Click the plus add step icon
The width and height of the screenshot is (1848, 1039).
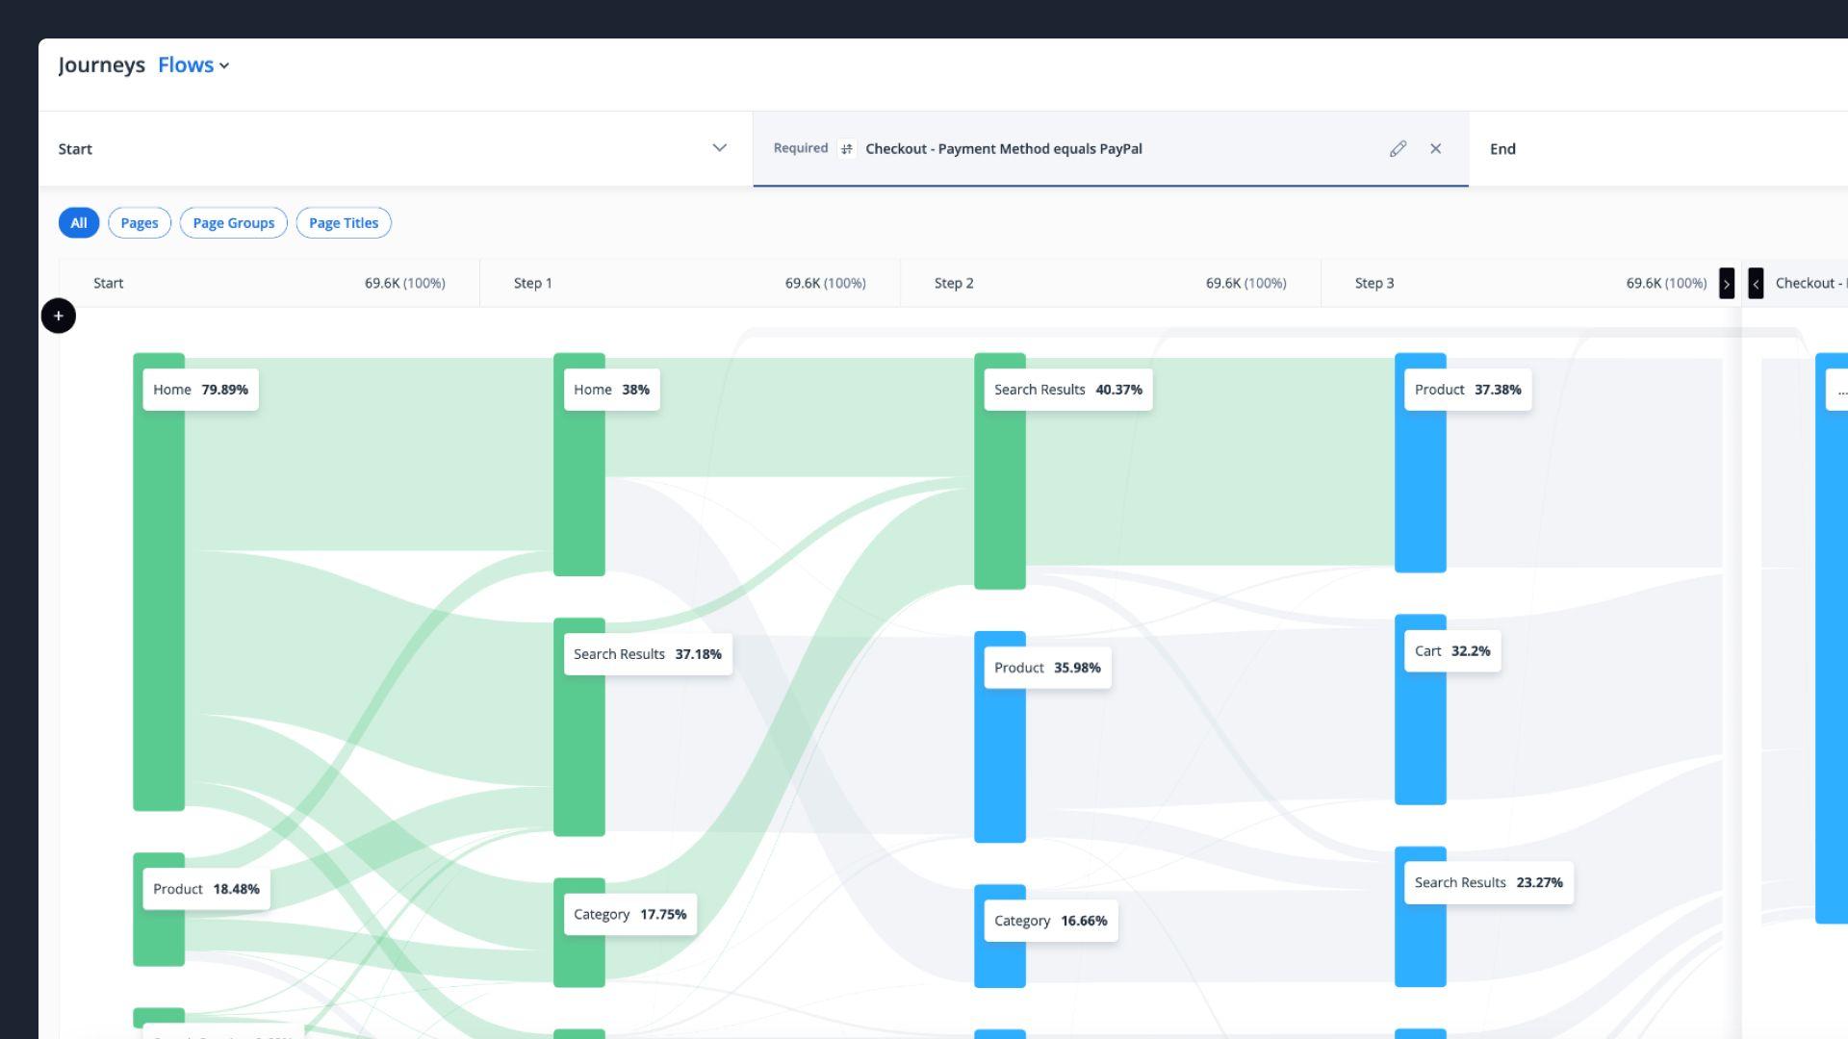(x=57, y=316)
